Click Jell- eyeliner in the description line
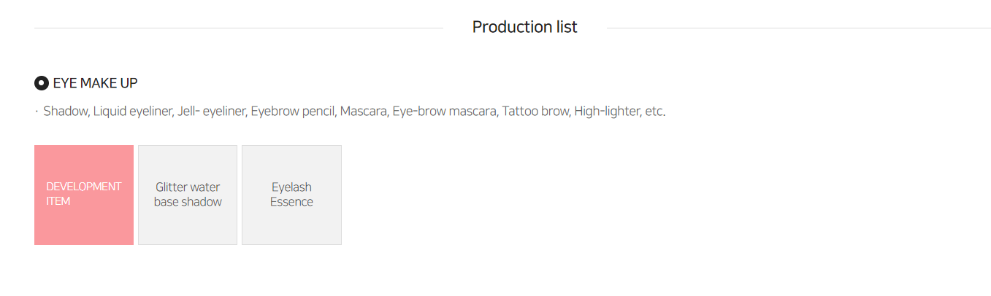This screenshot has width=991, height=296. click(213, 112)
